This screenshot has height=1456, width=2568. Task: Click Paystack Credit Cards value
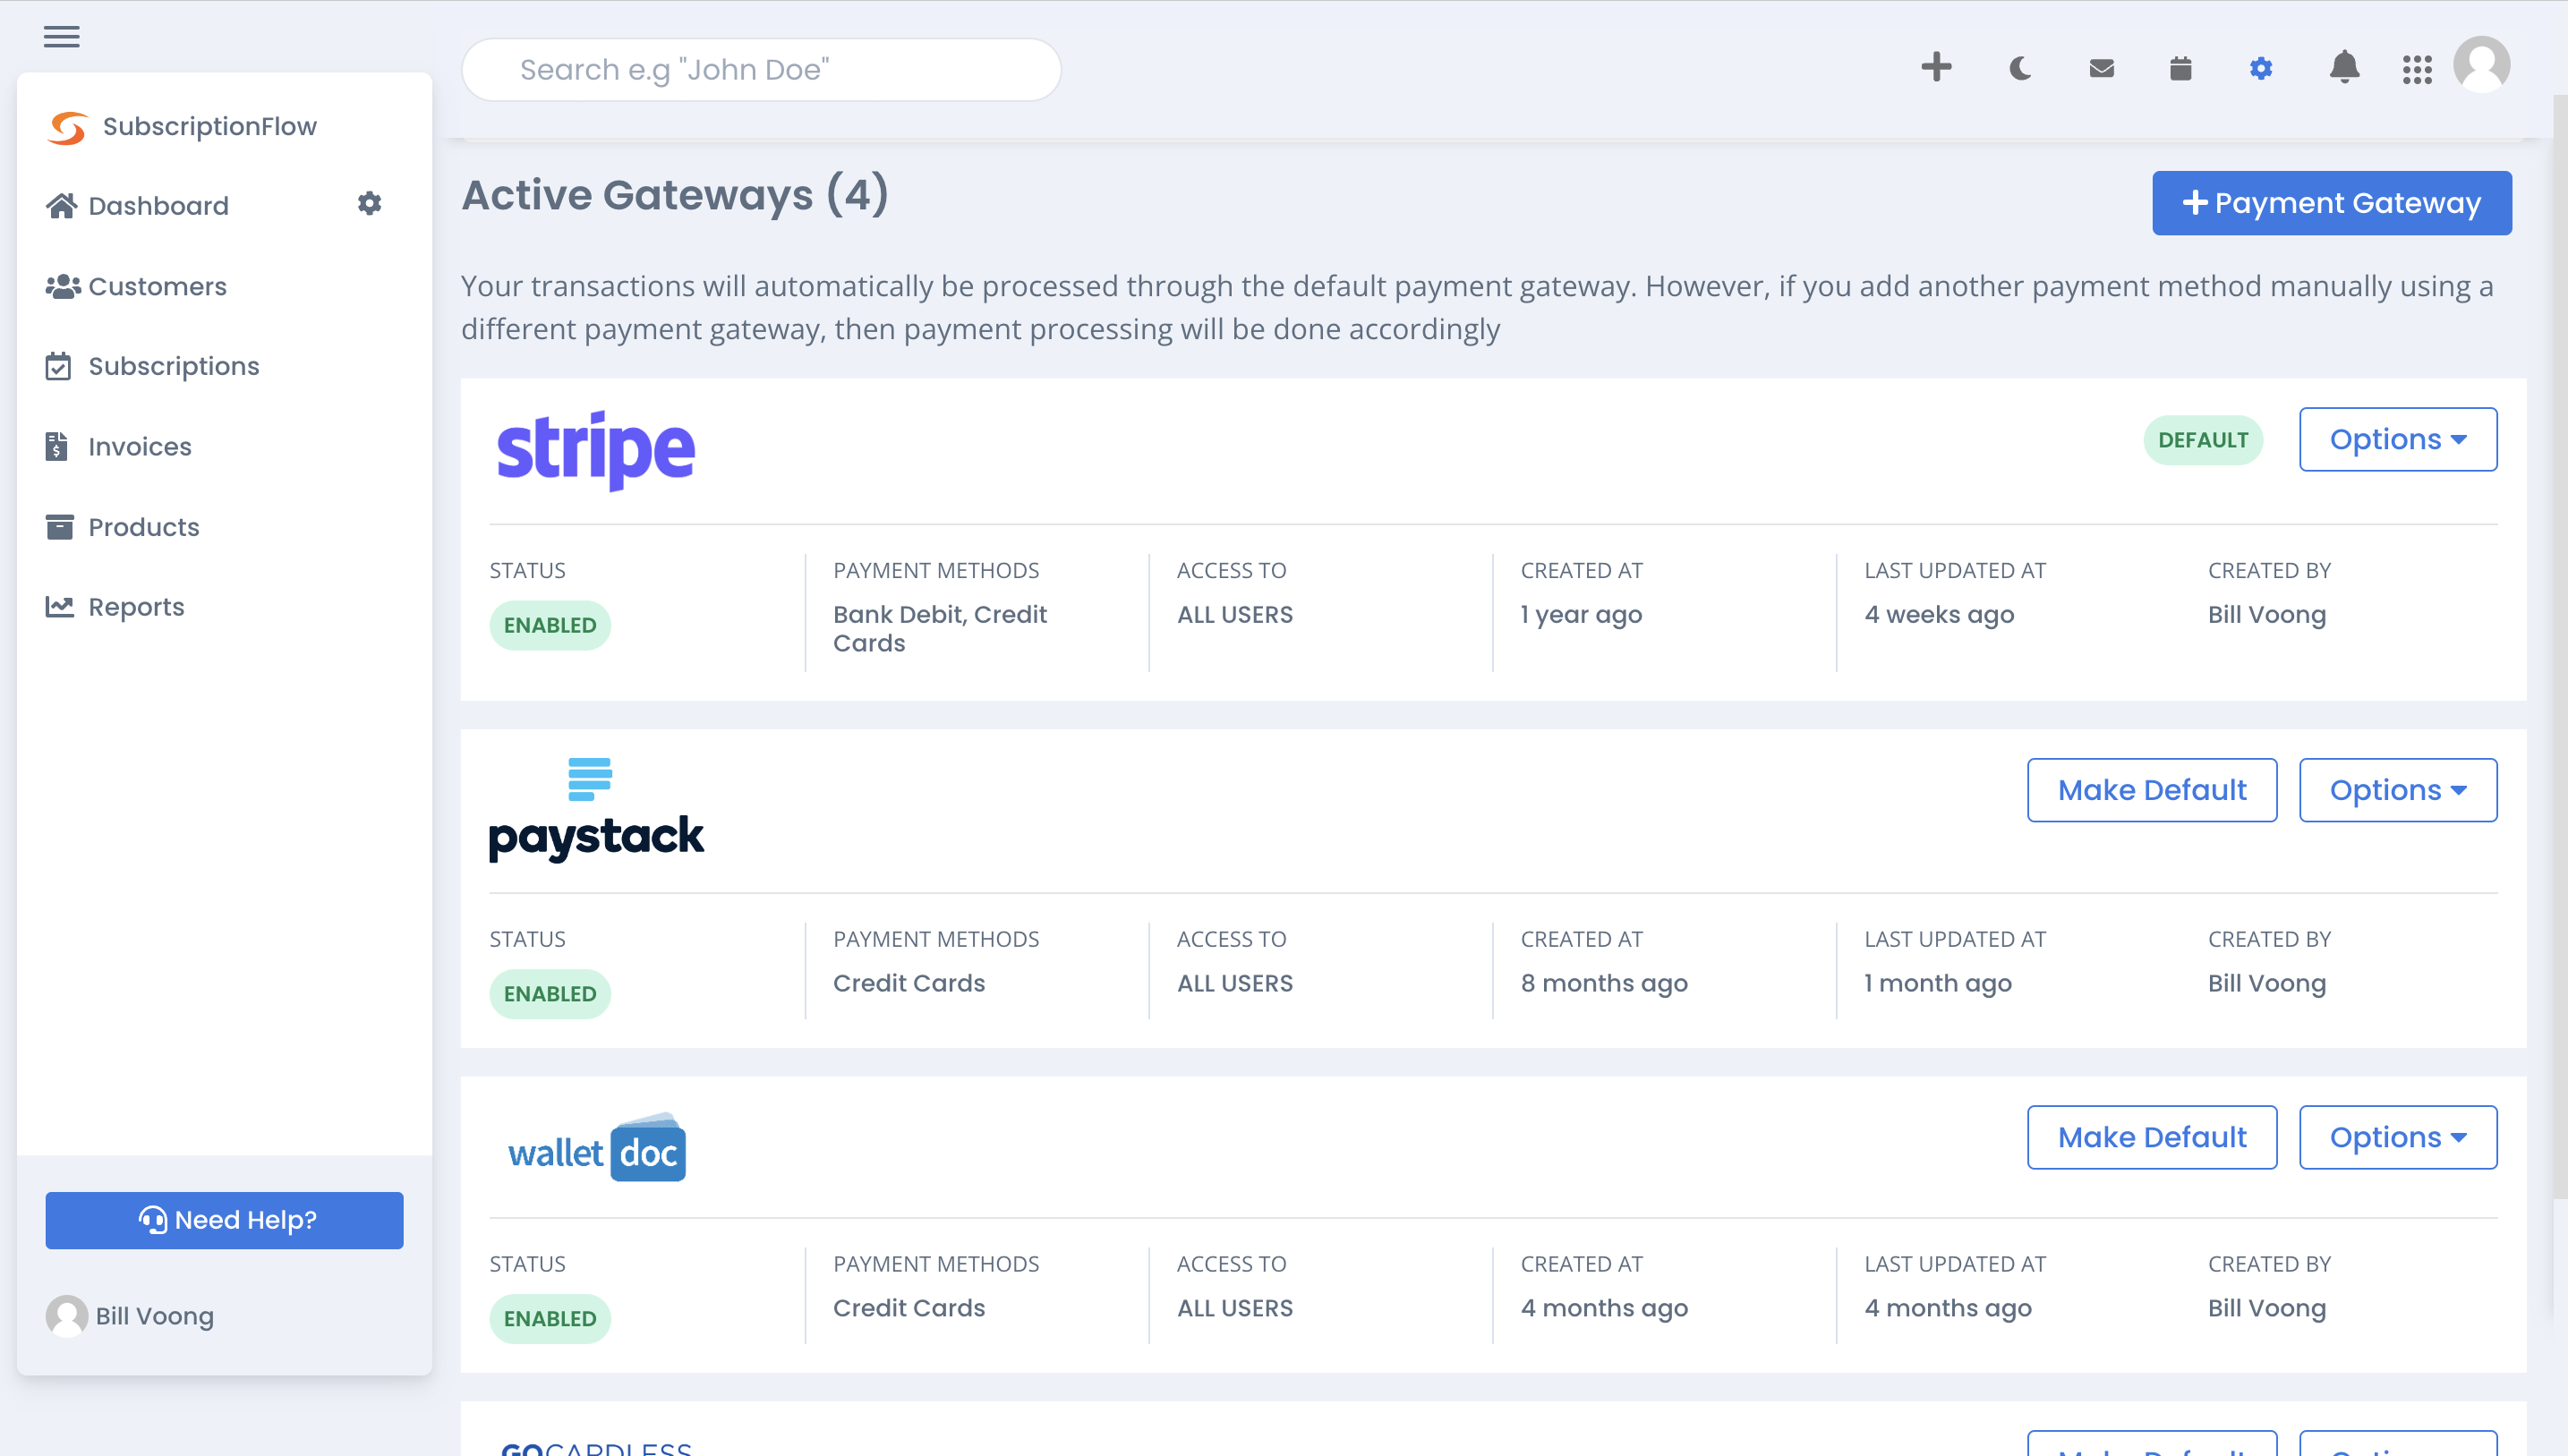pos(909,983)
